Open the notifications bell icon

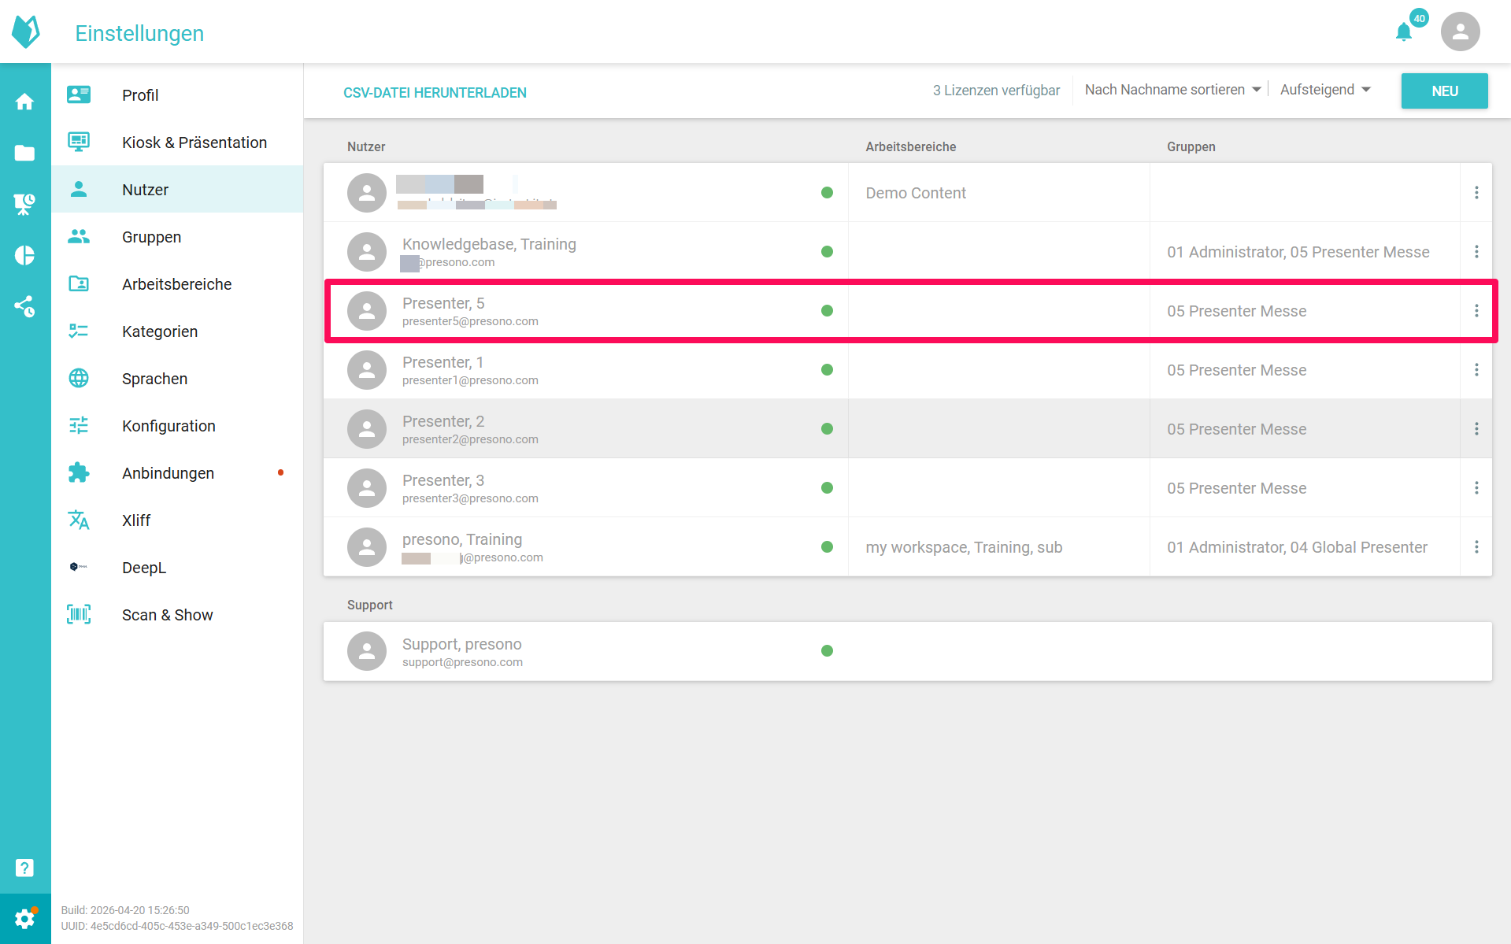[x=1403, y=32]
